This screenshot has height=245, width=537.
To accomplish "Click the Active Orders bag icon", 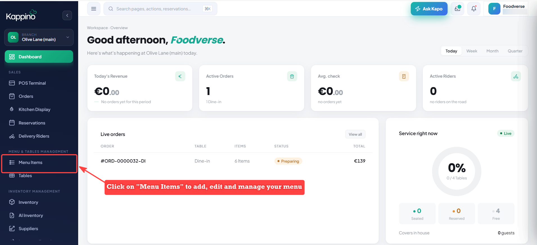I will [x=292, y=76].
